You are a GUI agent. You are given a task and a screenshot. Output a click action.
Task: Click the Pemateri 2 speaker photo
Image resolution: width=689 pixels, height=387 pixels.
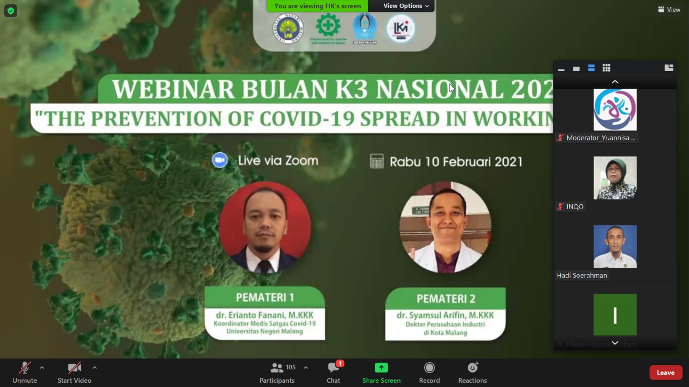pos(445,227)
